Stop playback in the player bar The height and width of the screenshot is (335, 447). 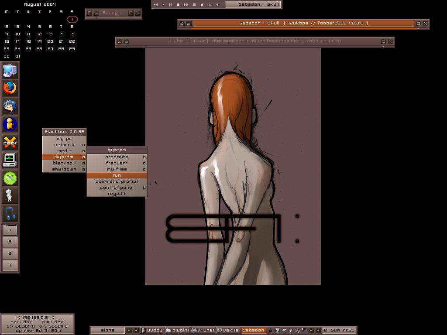coord(178,4)
